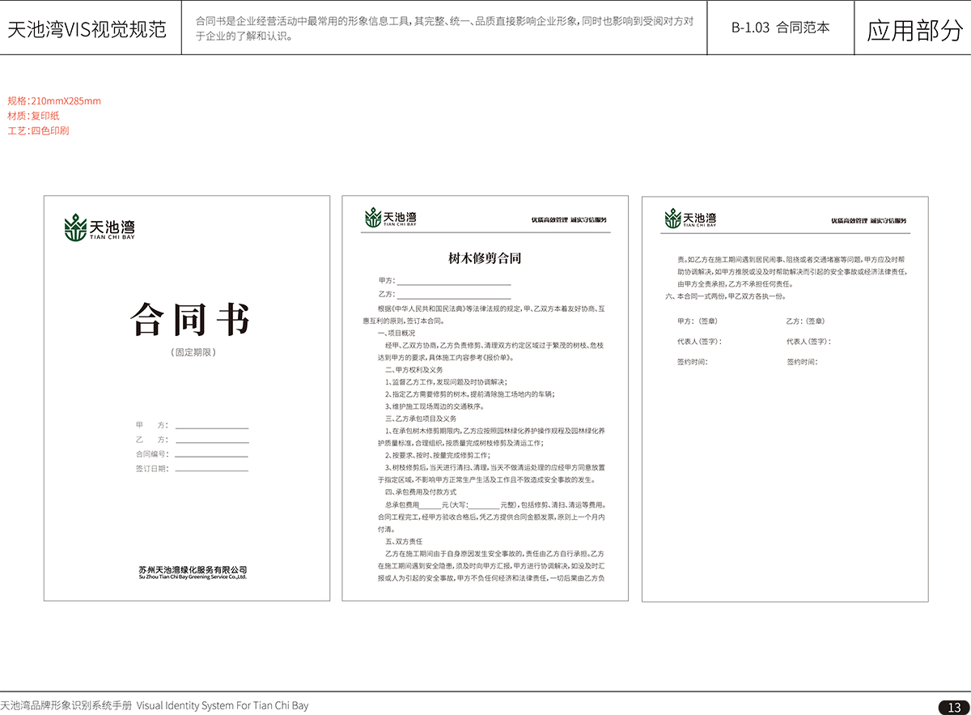
Task: Click the 甲方 blank line on the cover page
Action: [x=212, y=426]
